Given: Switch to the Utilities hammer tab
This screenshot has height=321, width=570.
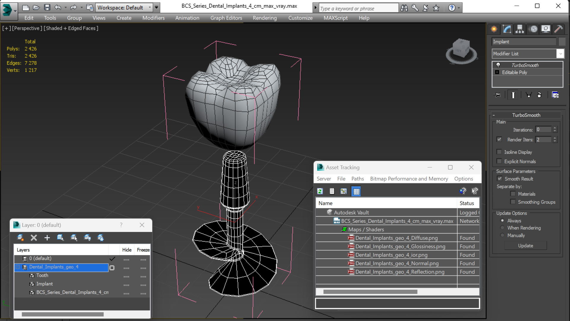Looking at the screenshot, I should tap(558, 29).
